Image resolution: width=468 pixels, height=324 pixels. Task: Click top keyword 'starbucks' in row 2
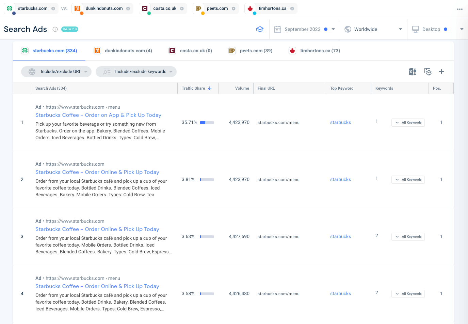[x=340, y=180]
